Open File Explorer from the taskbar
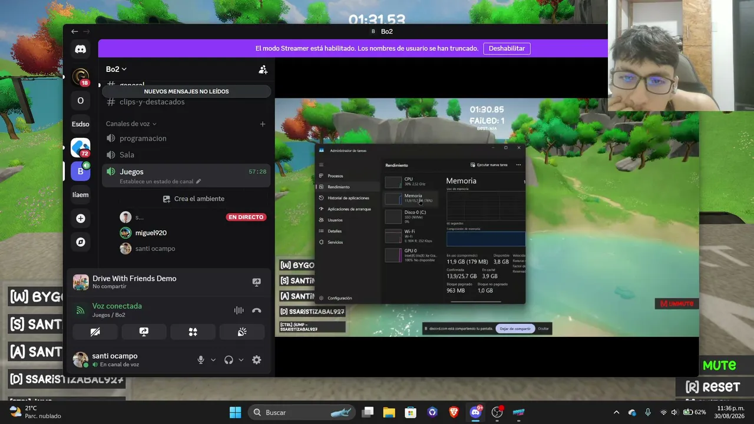This screenshot has height=424, width=754. [x=388, y=412]
